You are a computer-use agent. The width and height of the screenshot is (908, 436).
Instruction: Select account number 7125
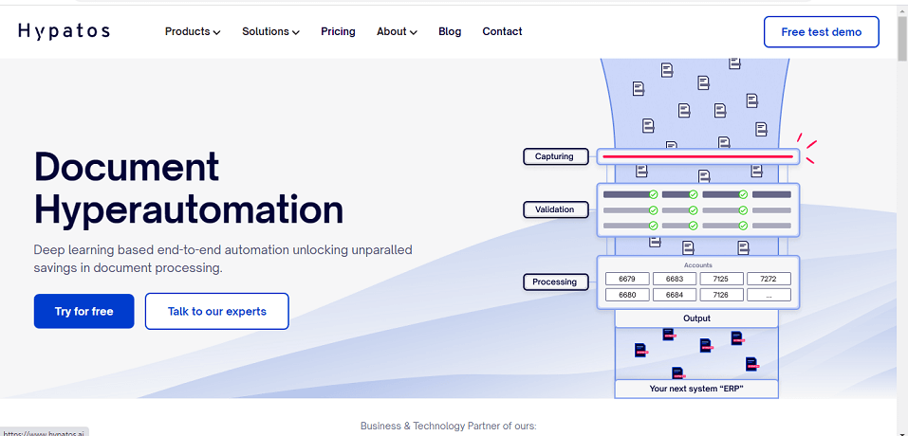pos(721,279)
